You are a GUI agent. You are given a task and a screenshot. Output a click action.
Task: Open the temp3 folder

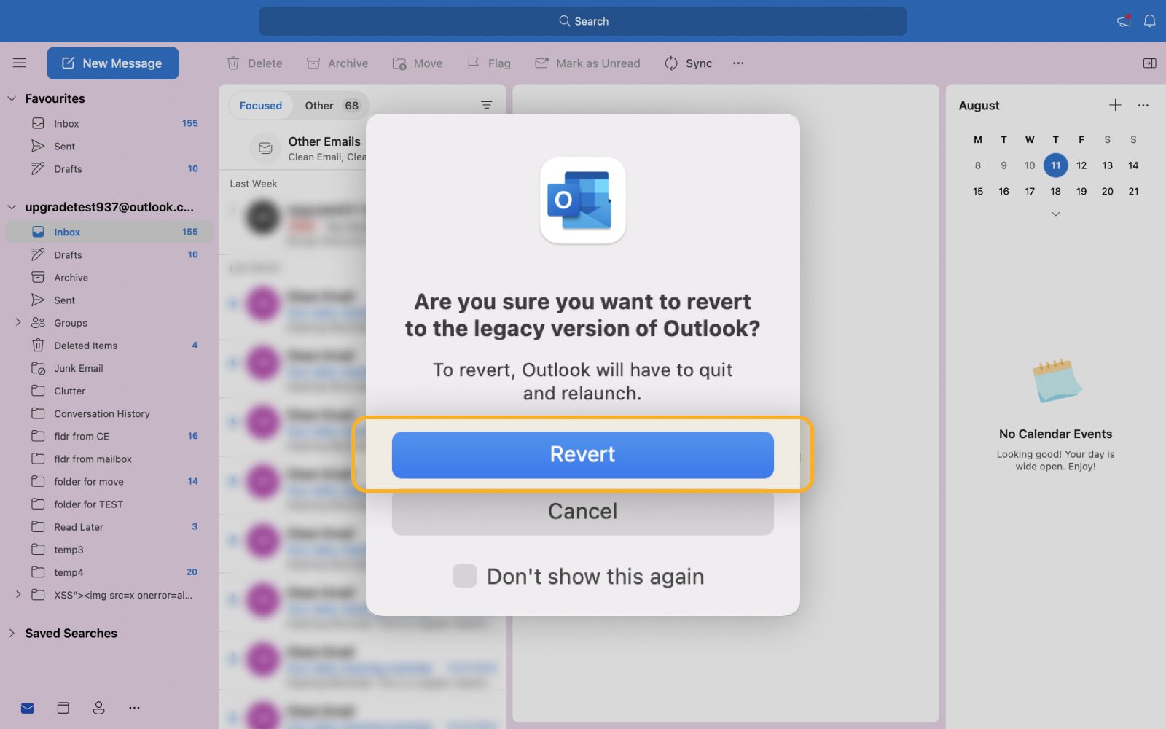pos(109,549)
